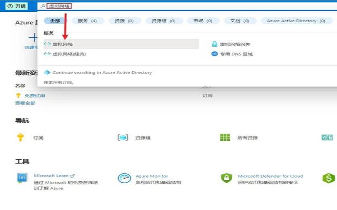
Task: Click the Azure Monitor gauge icon
Action: tap(124, 178)
